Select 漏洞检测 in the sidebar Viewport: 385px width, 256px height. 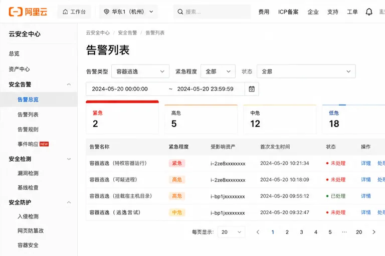(x=28, y=173)
